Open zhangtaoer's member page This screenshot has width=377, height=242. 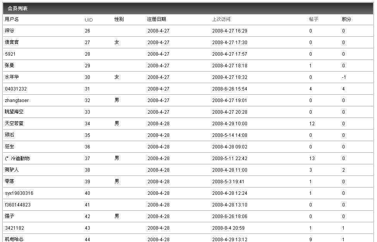coord(17,101)
